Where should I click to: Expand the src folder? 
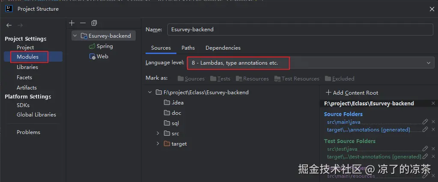point(158,134)
